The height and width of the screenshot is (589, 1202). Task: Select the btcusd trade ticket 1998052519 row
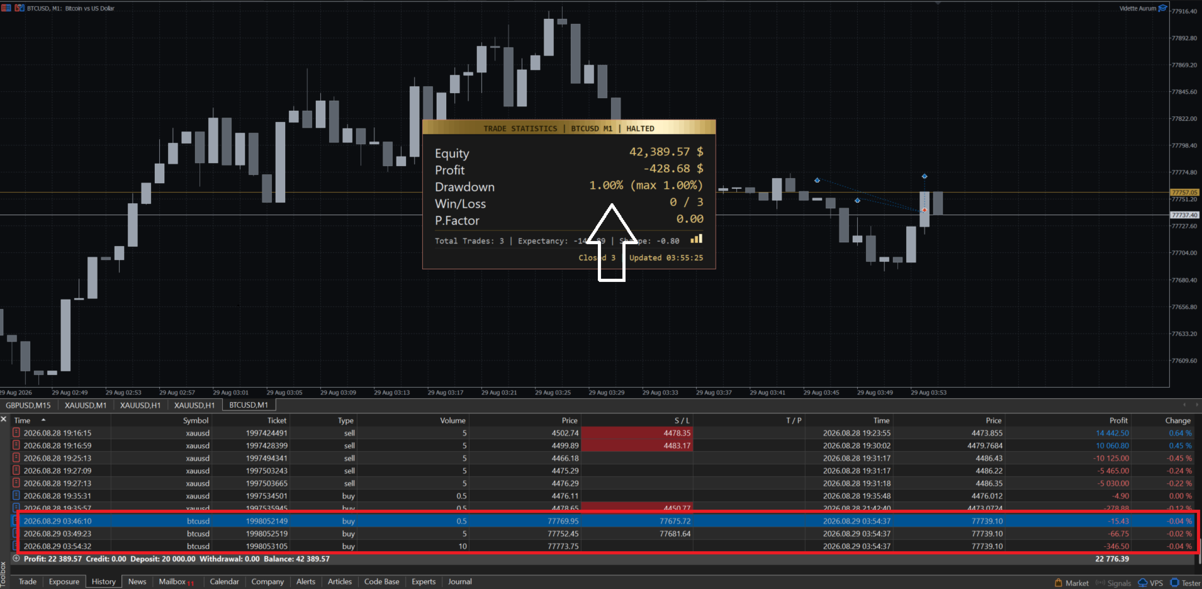tap(604, 534)
